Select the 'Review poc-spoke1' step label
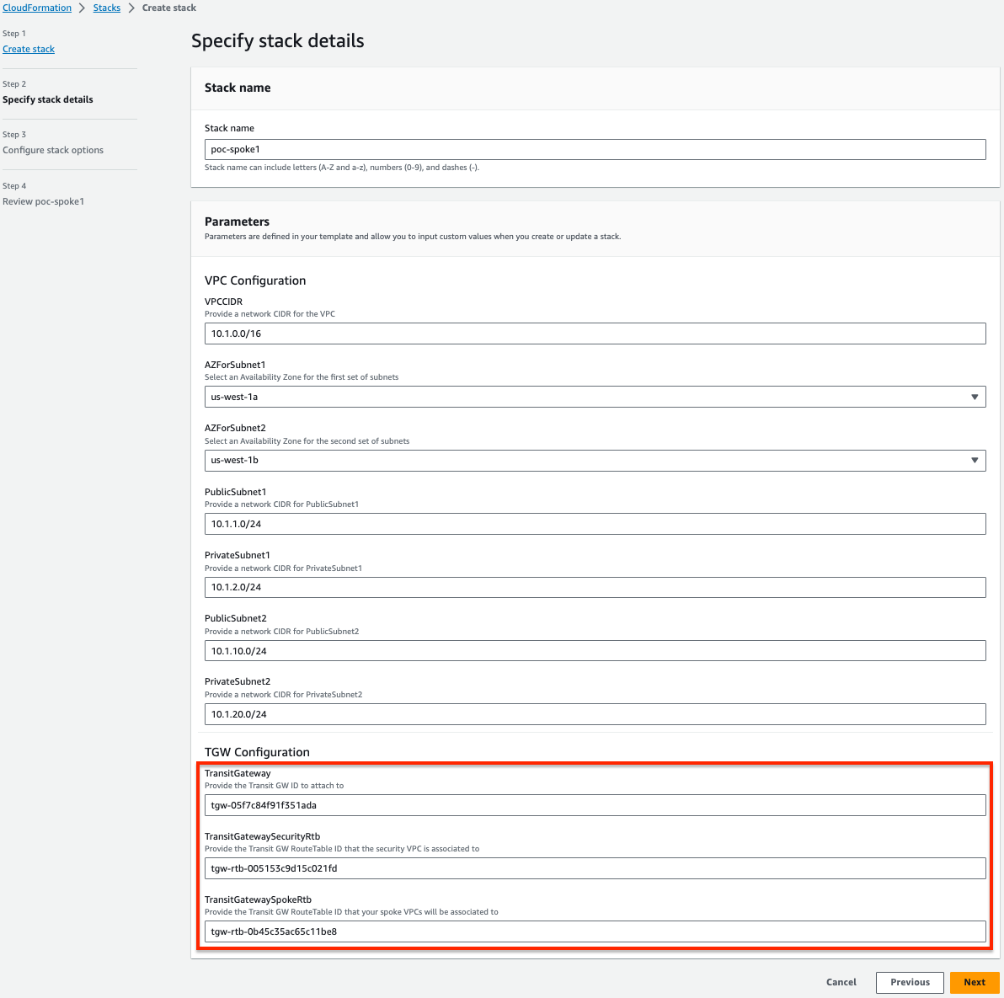The width and height of the screenshot is (1004, 998). [x=44, y=201]
